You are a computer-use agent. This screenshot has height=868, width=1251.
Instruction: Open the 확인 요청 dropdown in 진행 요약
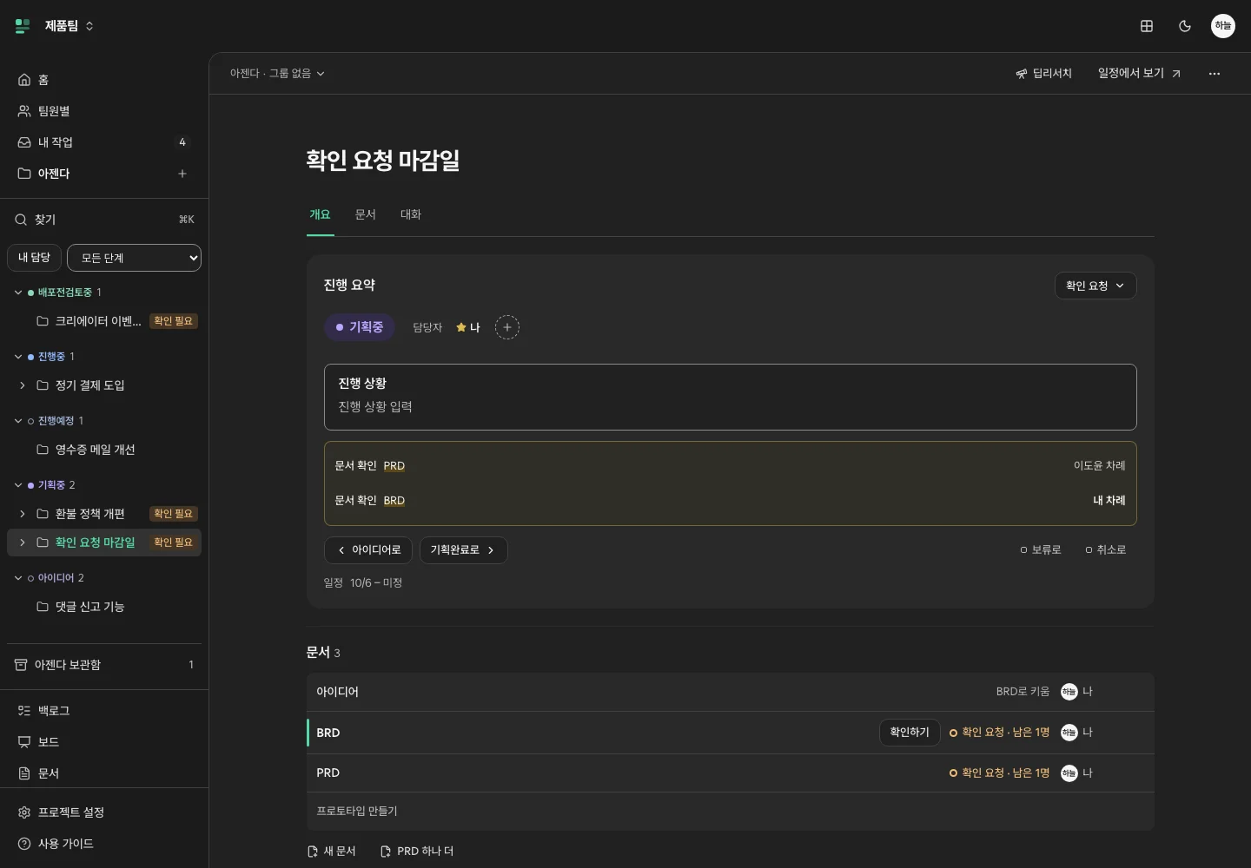click(x=1095, y=286)
